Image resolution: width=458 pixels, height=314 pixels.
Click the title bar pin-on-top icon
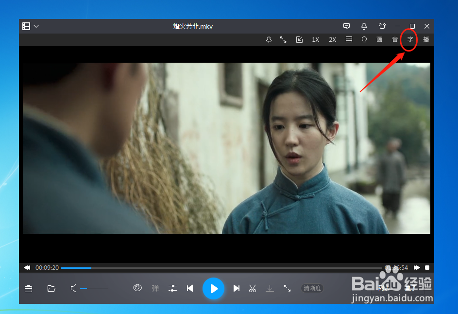[x=364, y=26]
